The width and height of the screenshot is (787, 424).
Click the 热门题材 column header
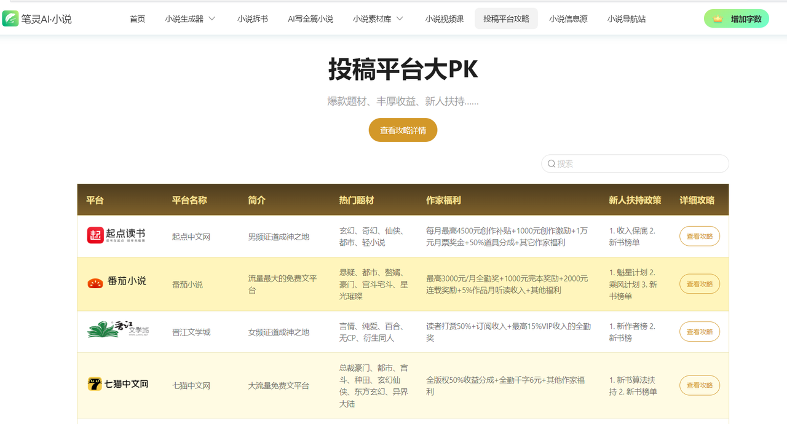357,200
